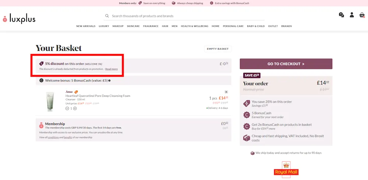
Task: Open the shopping basket icon
Action: [x=362, y=15]
